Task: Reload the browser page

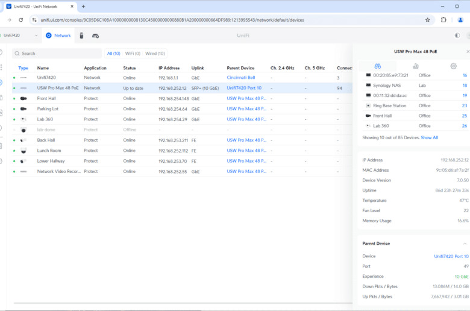Action: click(x=20, y=20)
